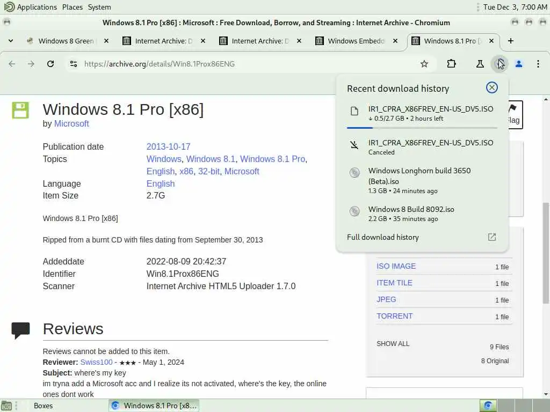Viewport: 550px width, 412px height.
Task: Click the Downloads toolbar button
Action: (499, 64)
